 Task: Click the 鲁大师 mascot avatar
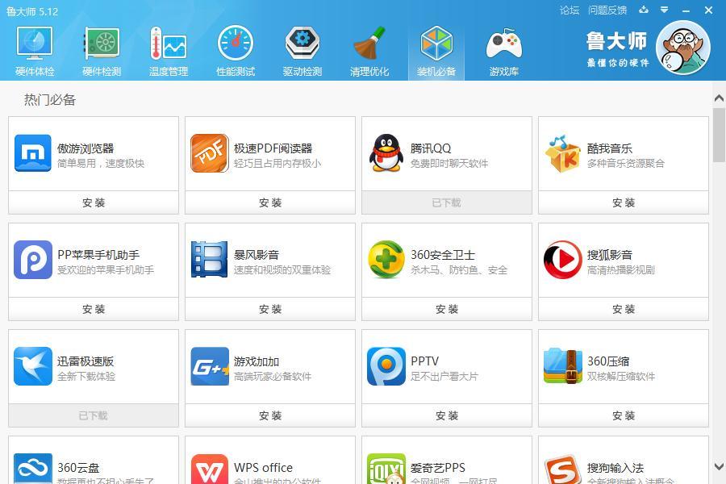(x=683, y=48)
